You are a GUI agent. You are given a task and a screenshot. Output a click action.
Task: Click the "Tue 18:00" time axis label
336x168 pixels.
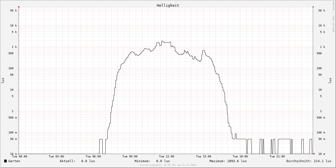click(x=240, y=157)
